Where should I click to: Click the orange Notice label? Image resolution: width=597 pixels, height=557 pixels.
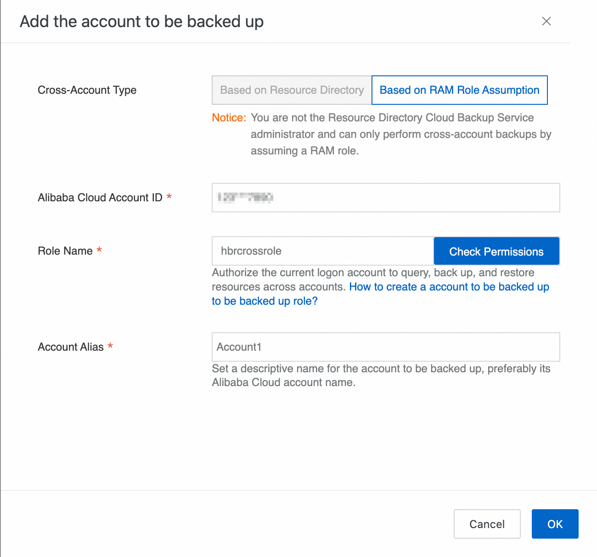pyautogui.click(x=229, y=118)
